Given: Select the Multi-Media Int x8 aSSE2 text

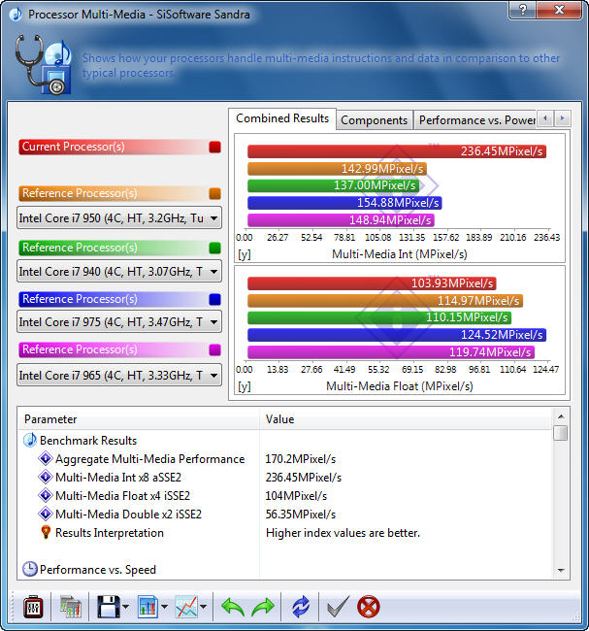Looking at the screenshot, I should (x=118, y=478).
